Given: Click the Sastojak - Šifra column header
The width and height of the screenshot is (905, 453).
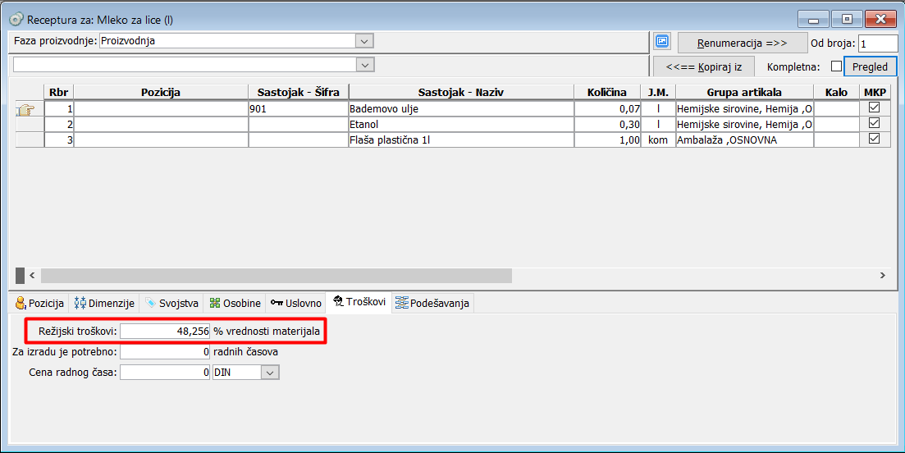Looking at the screenshot, I should click(299, 93).
